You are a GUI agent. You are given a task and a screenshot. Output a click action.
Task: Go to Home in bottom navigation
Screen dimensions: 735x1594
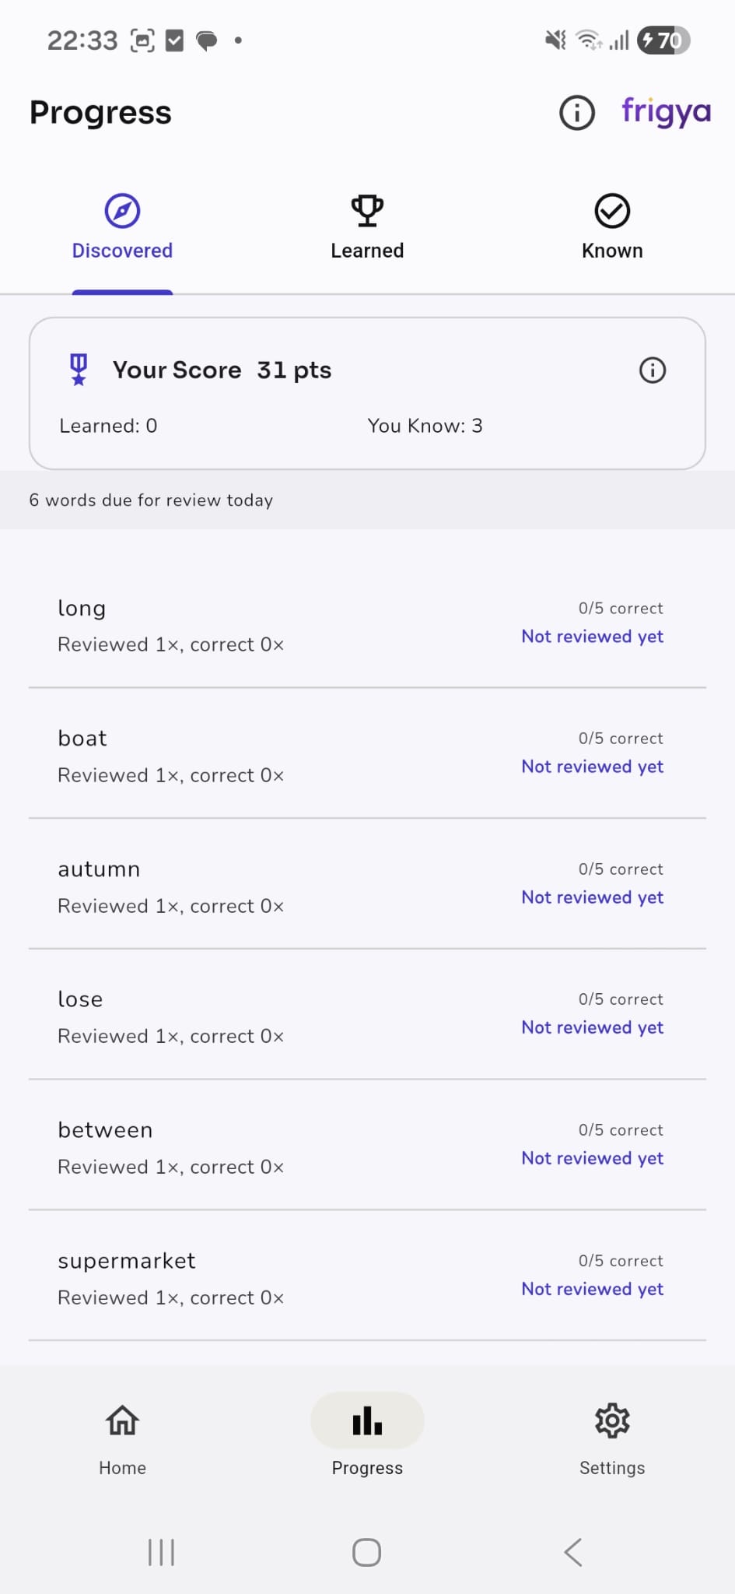click(122, 1440)
